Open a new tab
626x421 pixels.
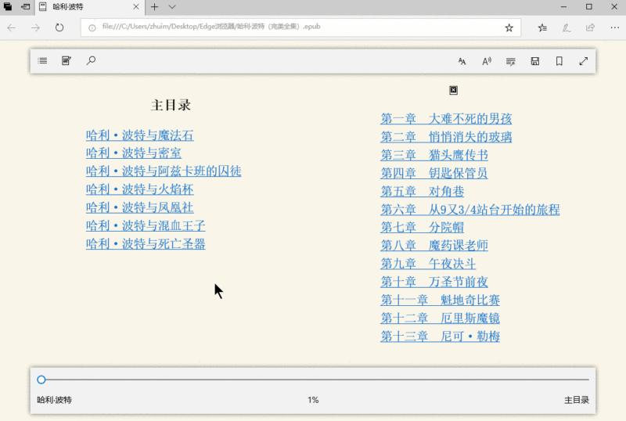pos(154,7)
